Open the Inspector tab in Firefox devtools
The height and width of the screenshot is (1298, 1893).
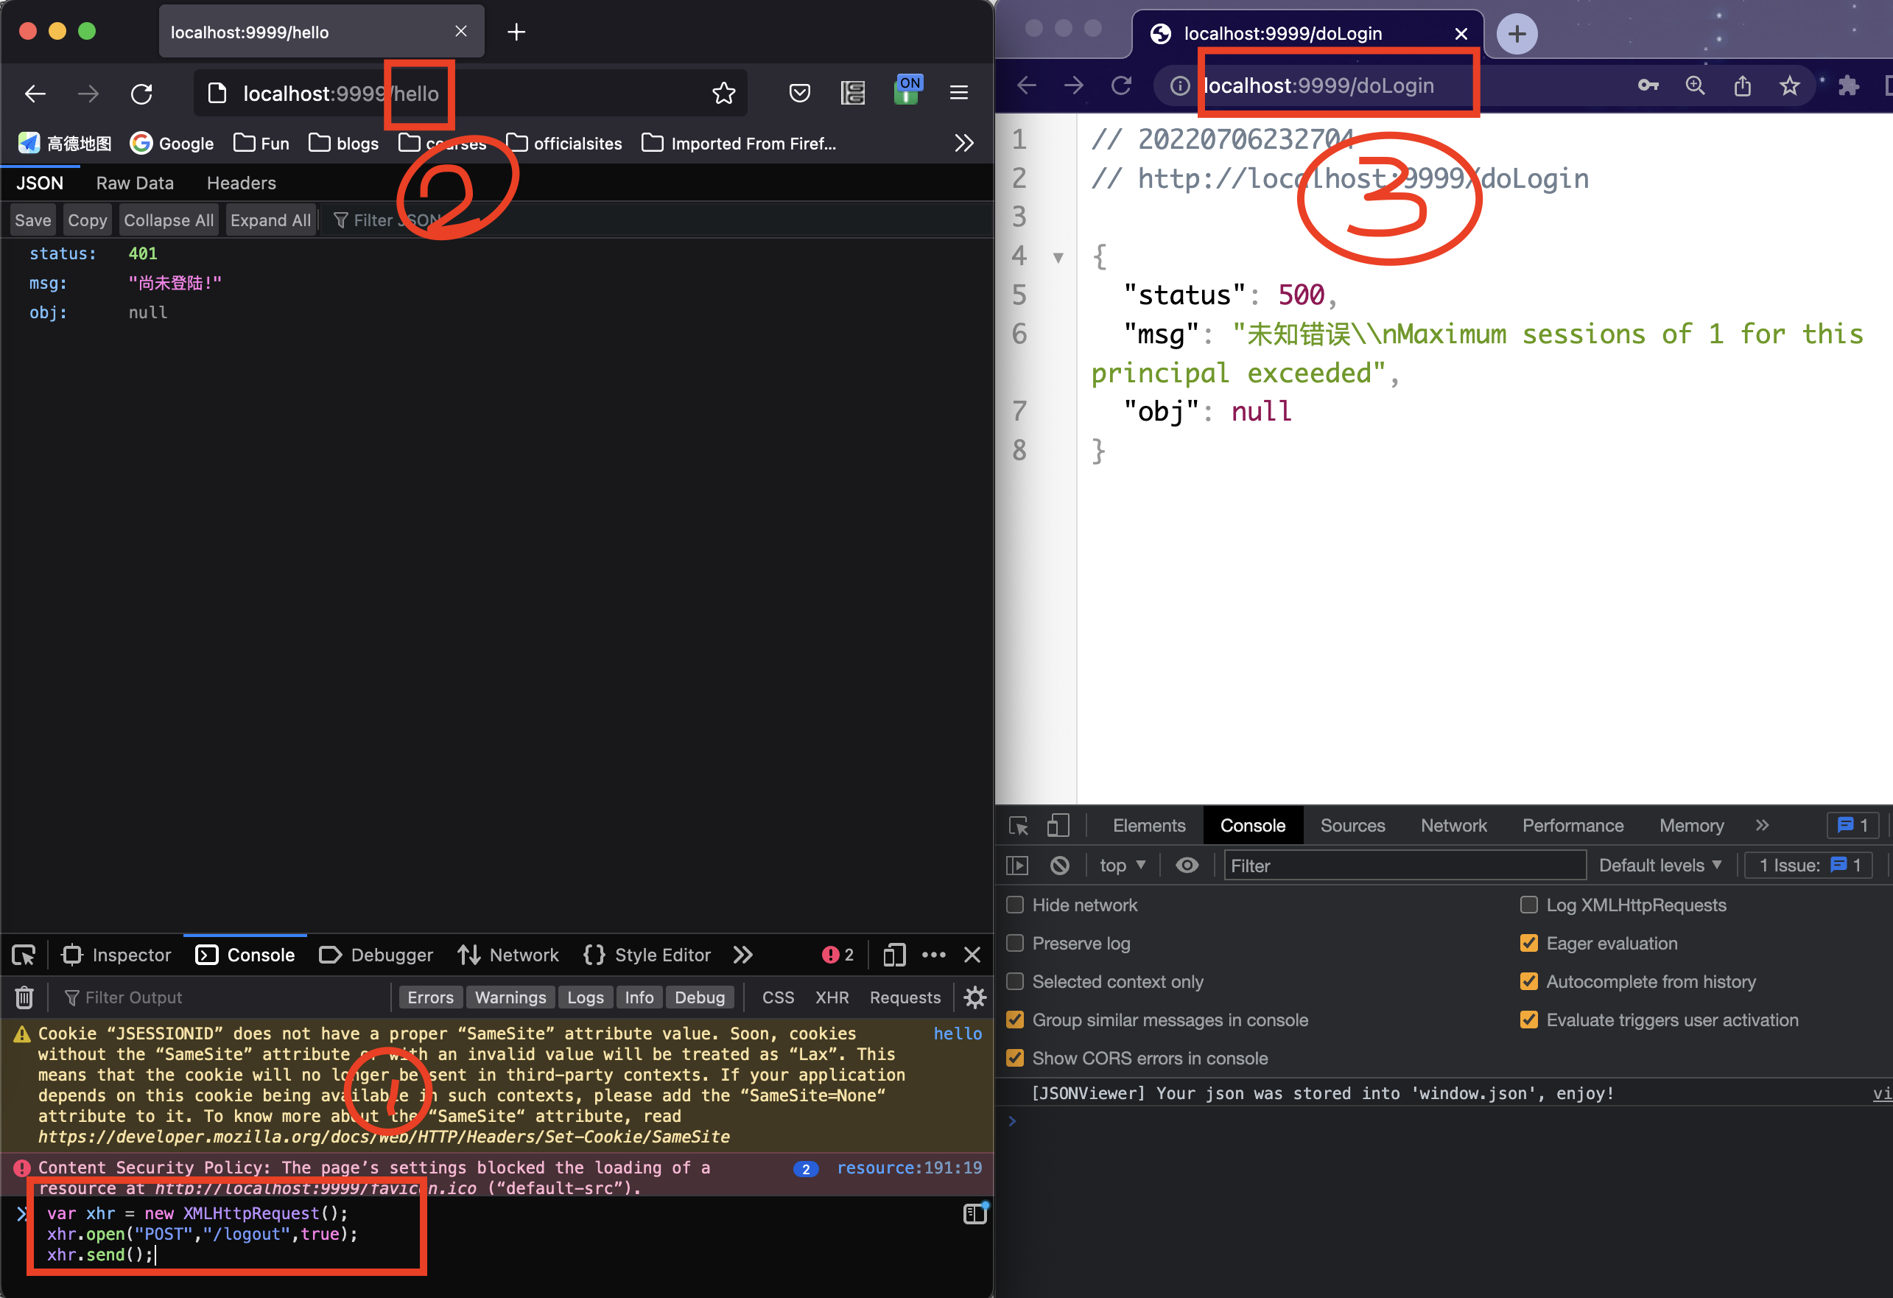pos(116,955)
